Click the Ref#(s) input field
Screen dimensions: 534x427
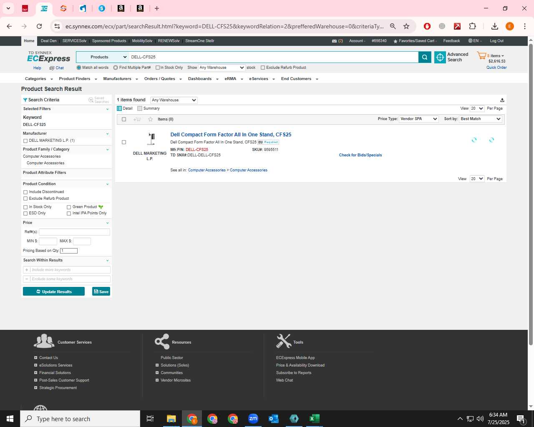(74, 232)
